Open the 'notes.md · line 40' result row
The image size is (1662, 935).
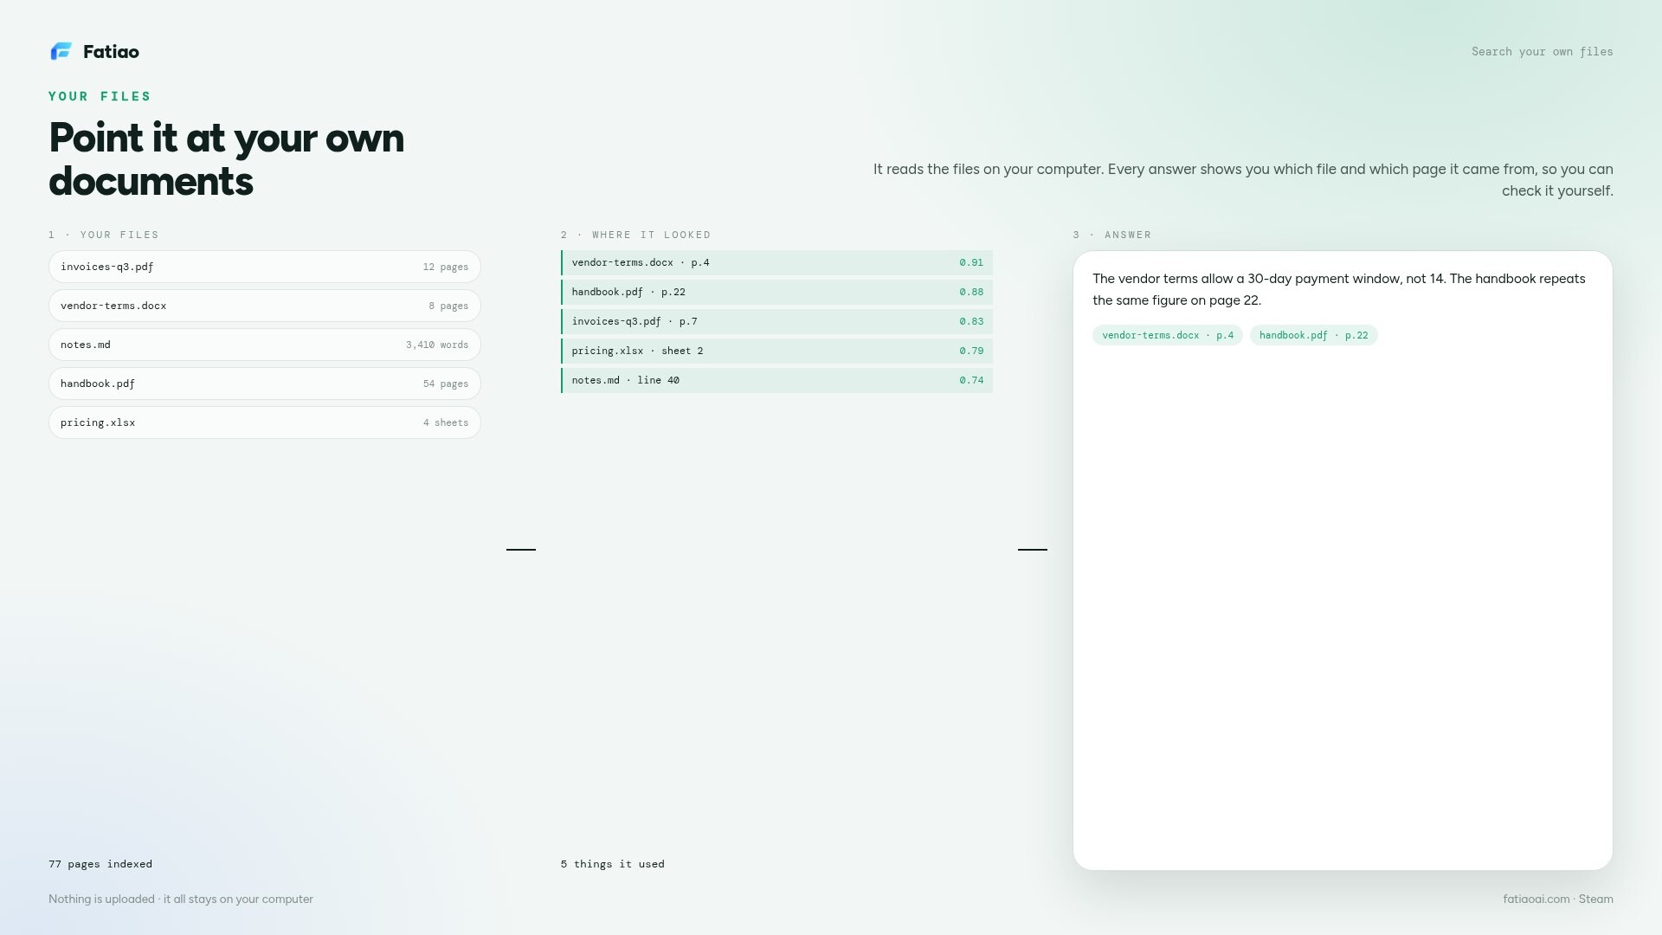pyautogui.click(x=776, y=380)
